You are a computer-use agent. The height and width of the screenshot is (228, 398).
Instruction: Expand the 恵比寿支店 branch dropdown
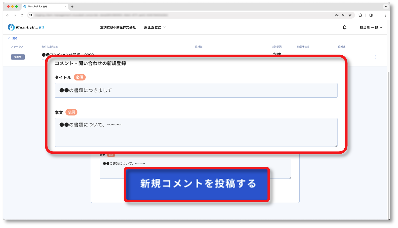[x=155, y=27]
